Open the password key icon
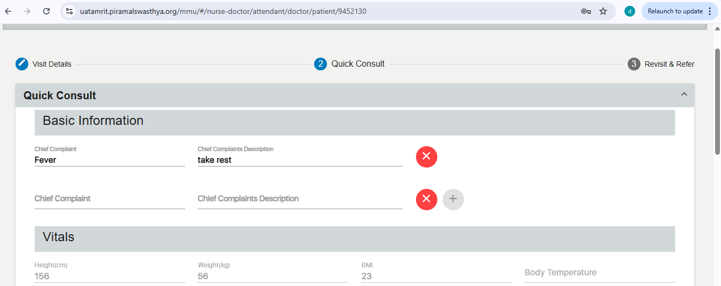The height and width of the screenshot is (286, 721). (586, 11)
